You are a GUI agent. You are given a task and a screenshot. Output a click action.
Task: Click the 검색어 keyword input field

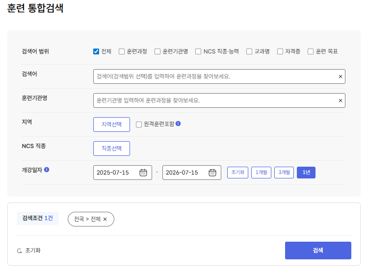pyautogui.click(x=219, y=76)
